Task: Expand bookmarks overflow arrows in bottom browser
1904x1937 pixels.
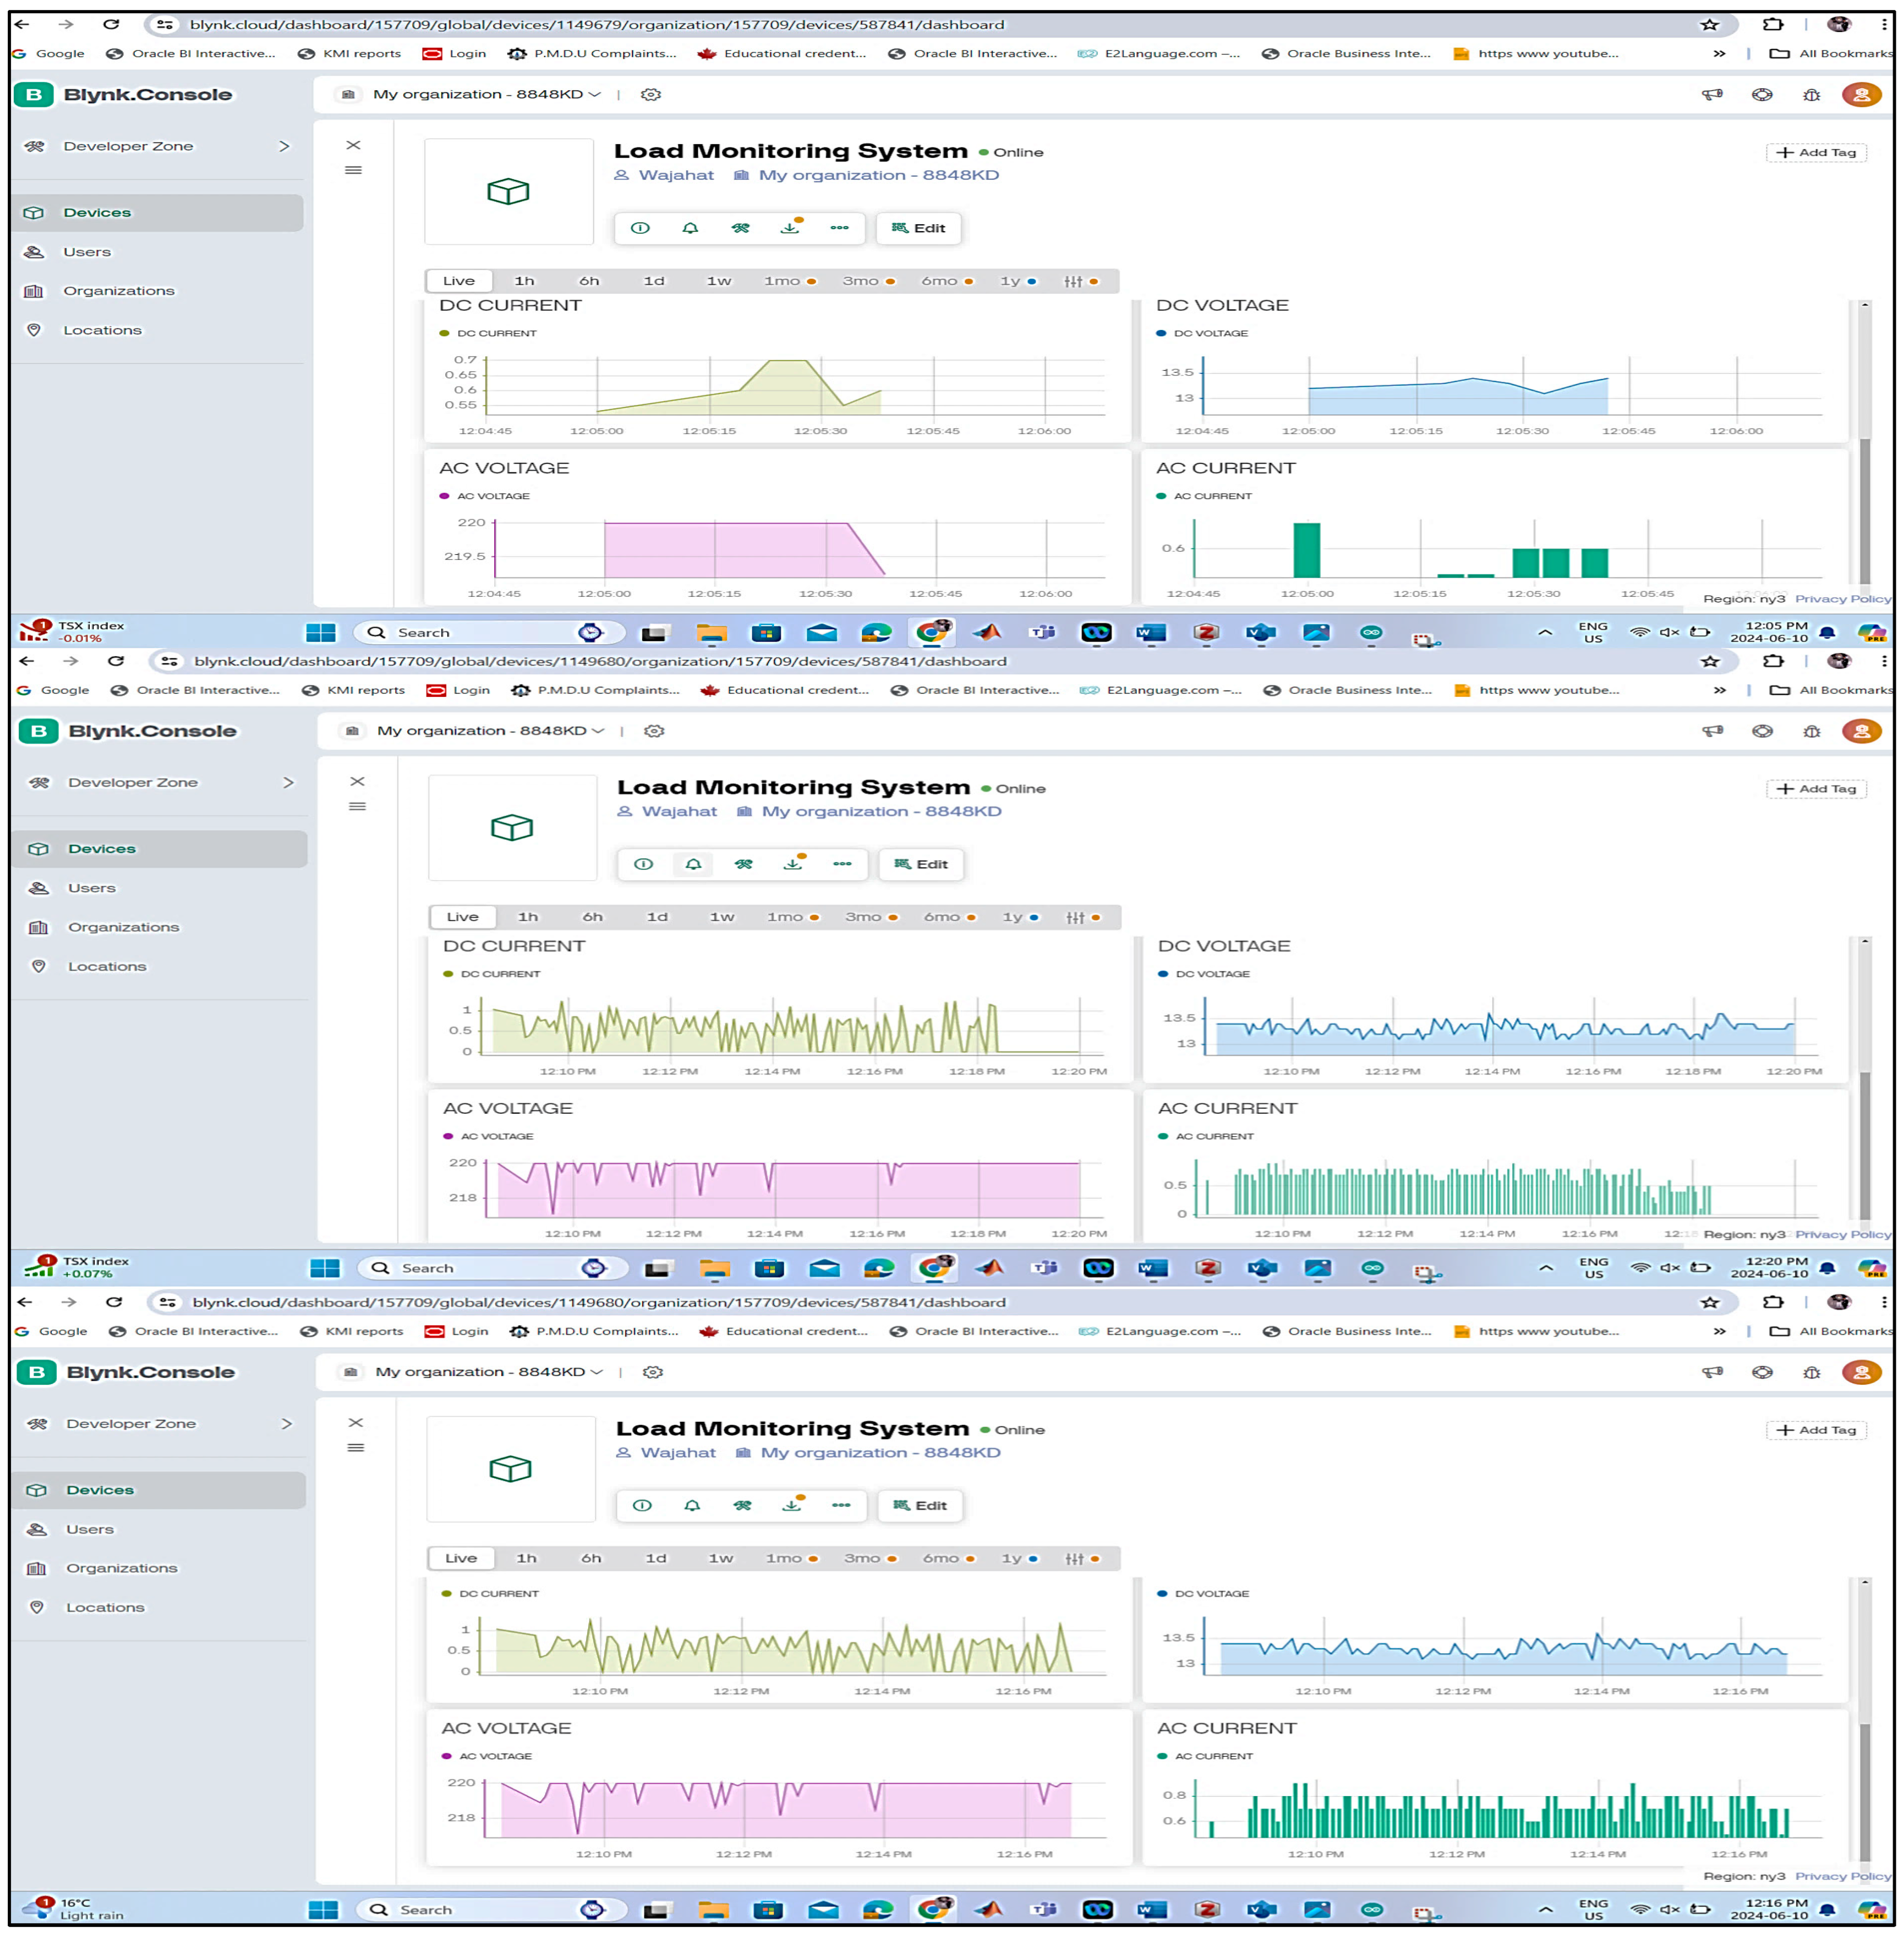Action: click(1719, 1332)
